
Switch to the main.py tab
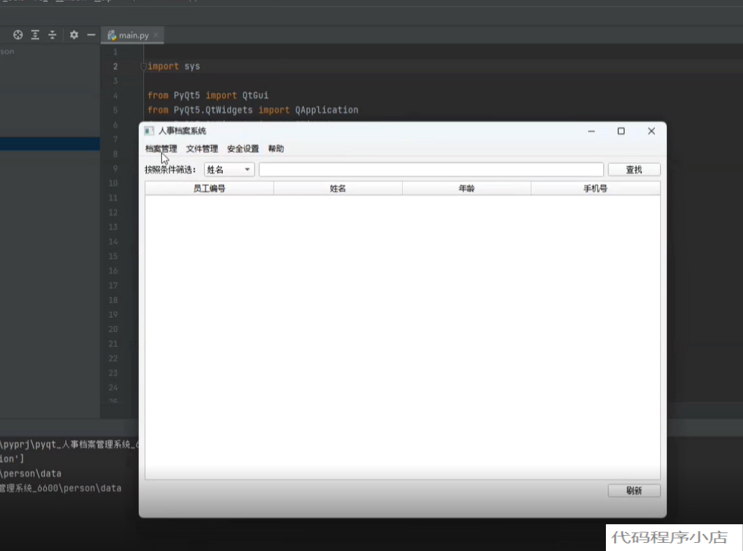(132, 34)
